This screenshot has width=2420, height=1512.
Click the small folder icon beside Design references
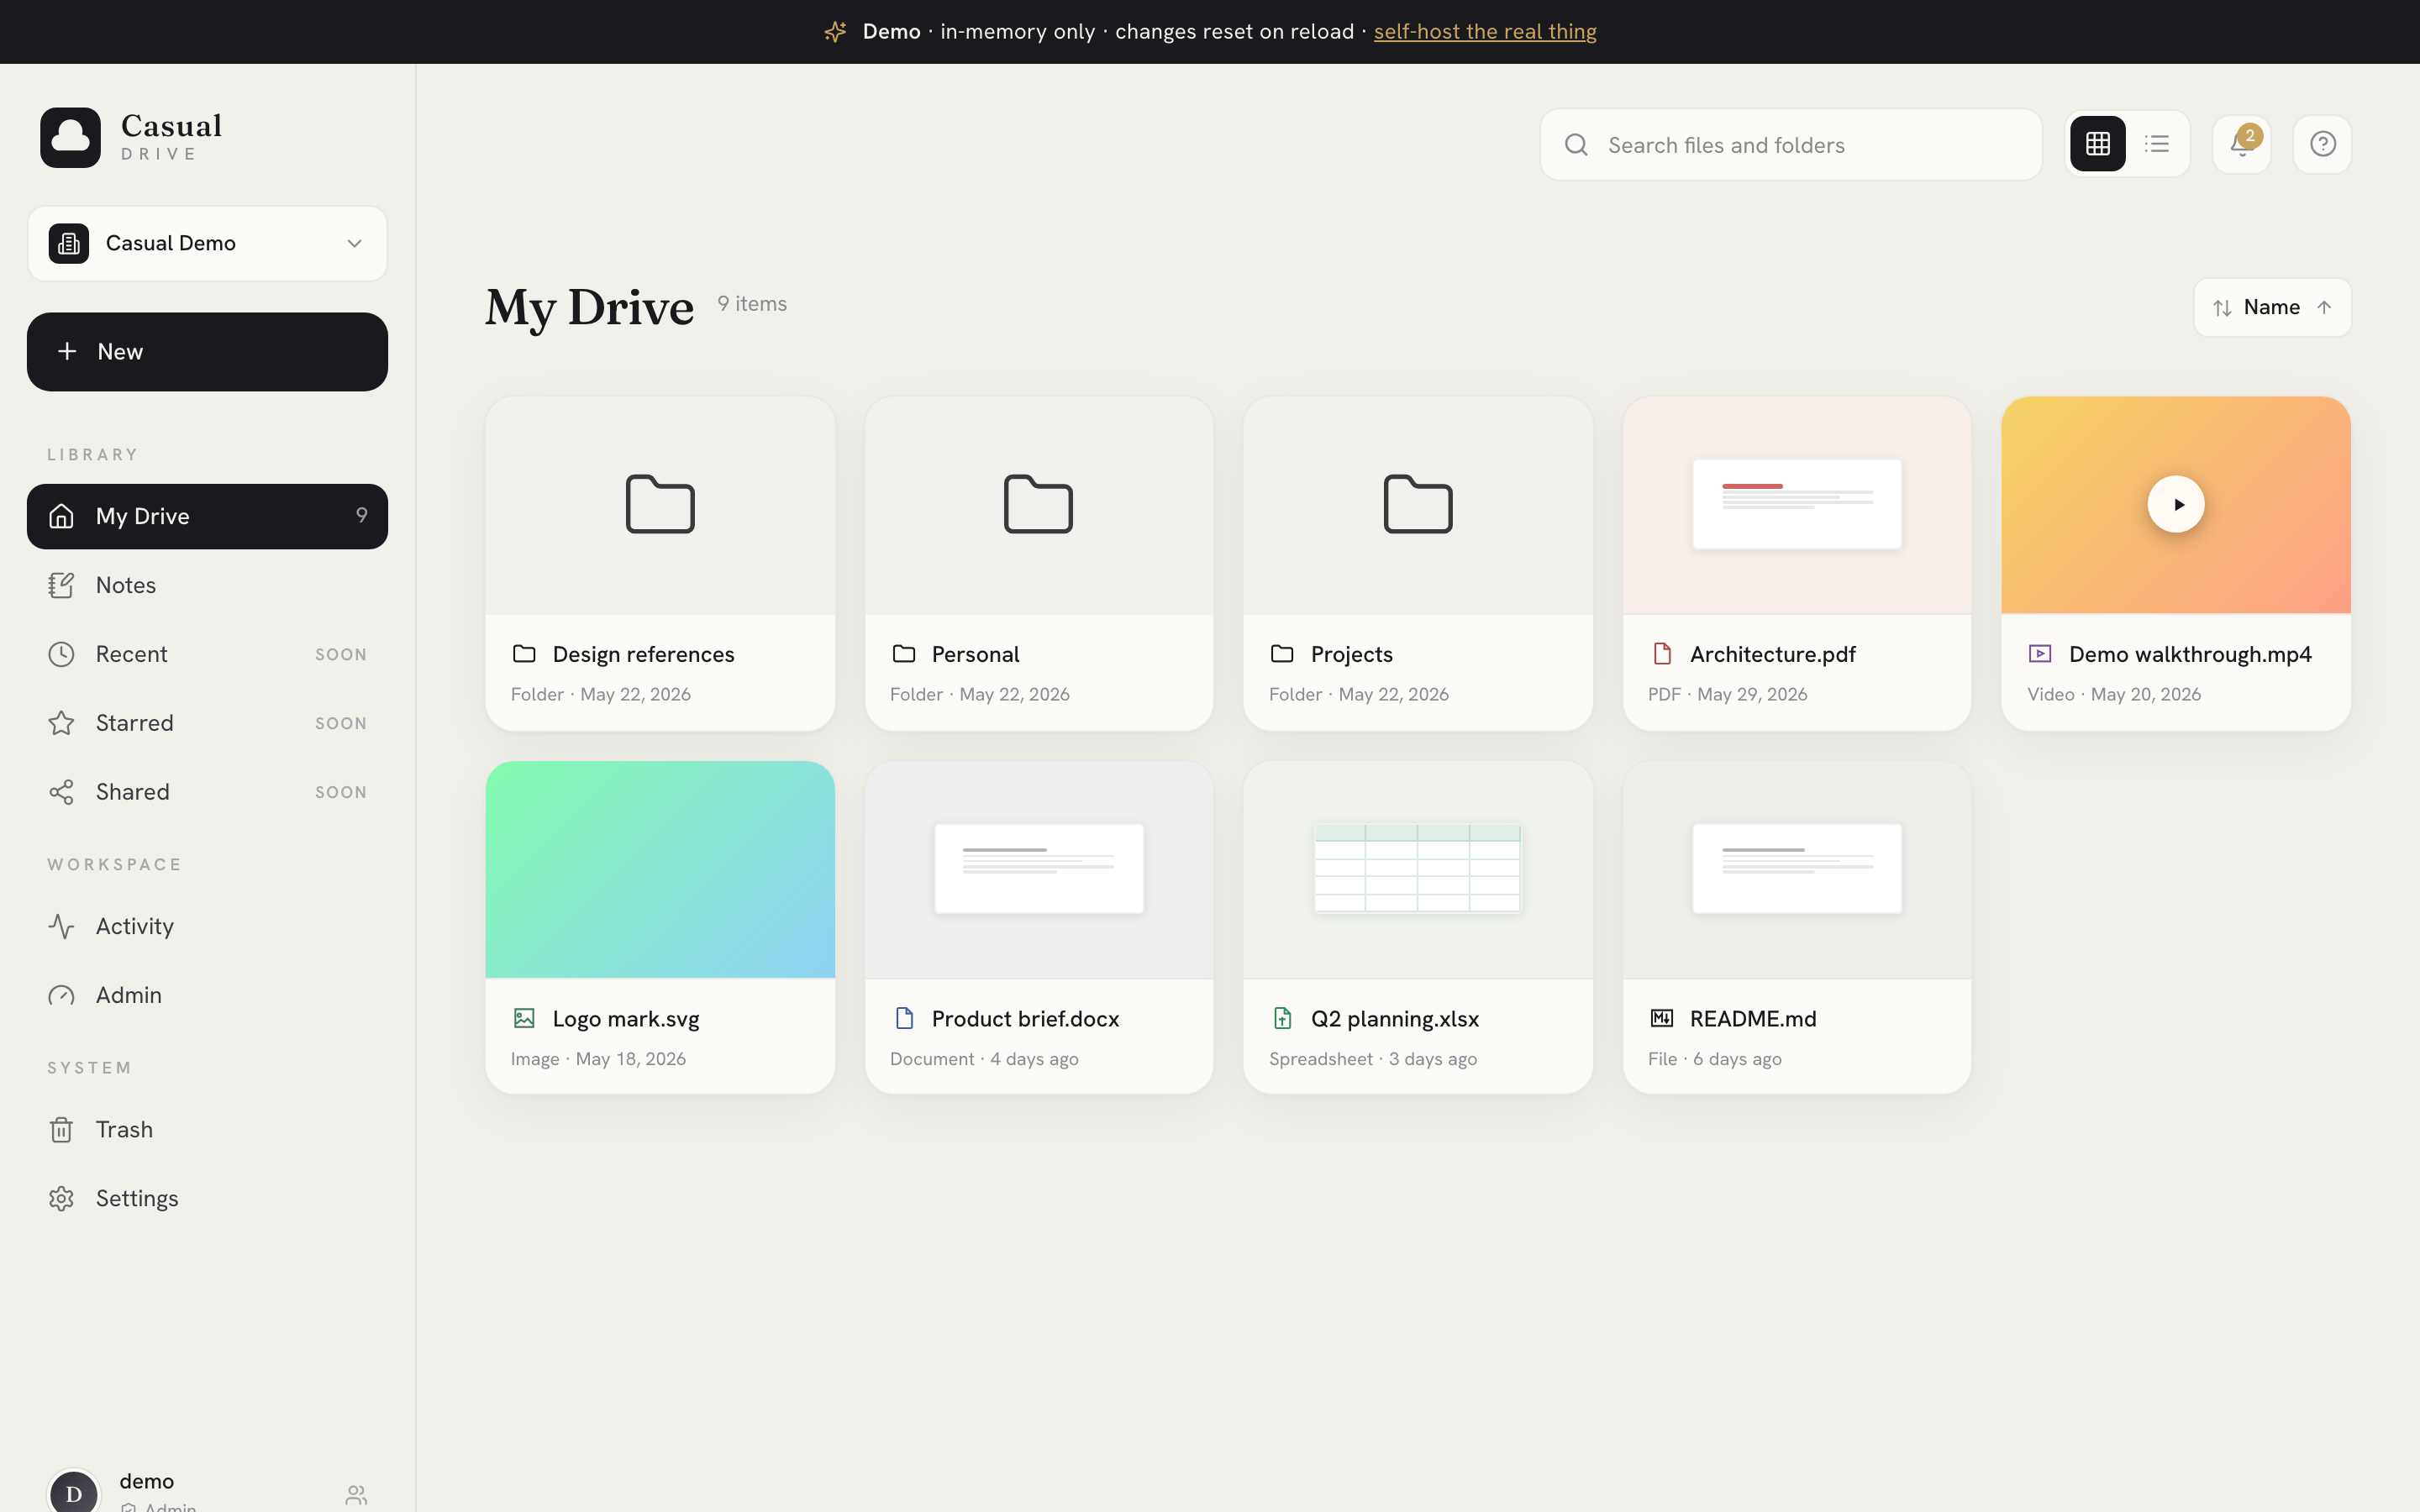click(524, 654)
